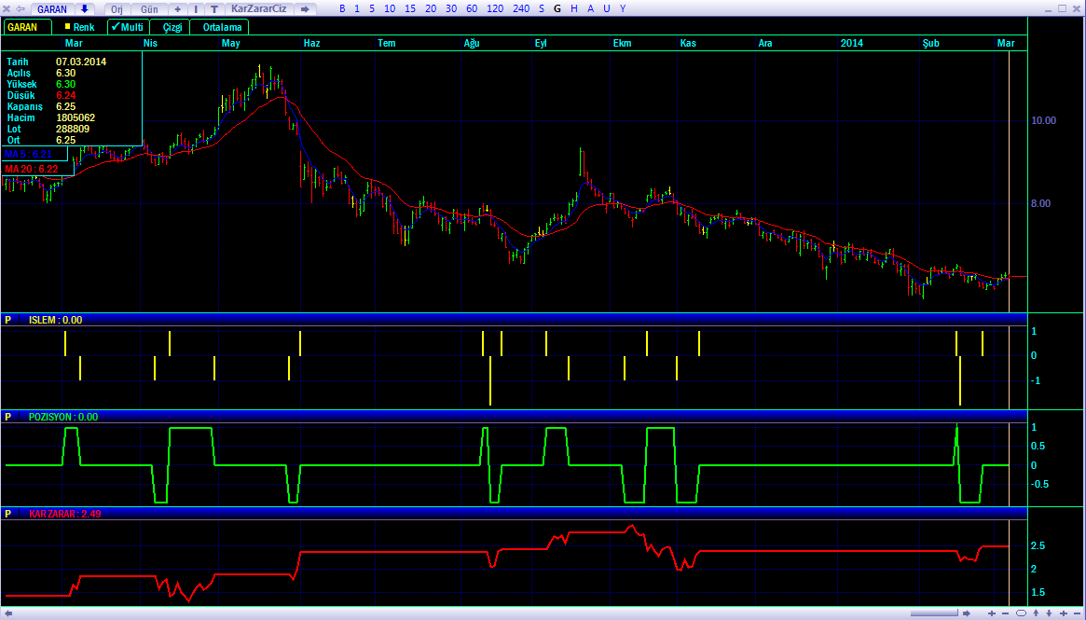The image size is (1086, 620).
Task: Switch to the 10 minute timeframe
Action: (x=390, y=9)
